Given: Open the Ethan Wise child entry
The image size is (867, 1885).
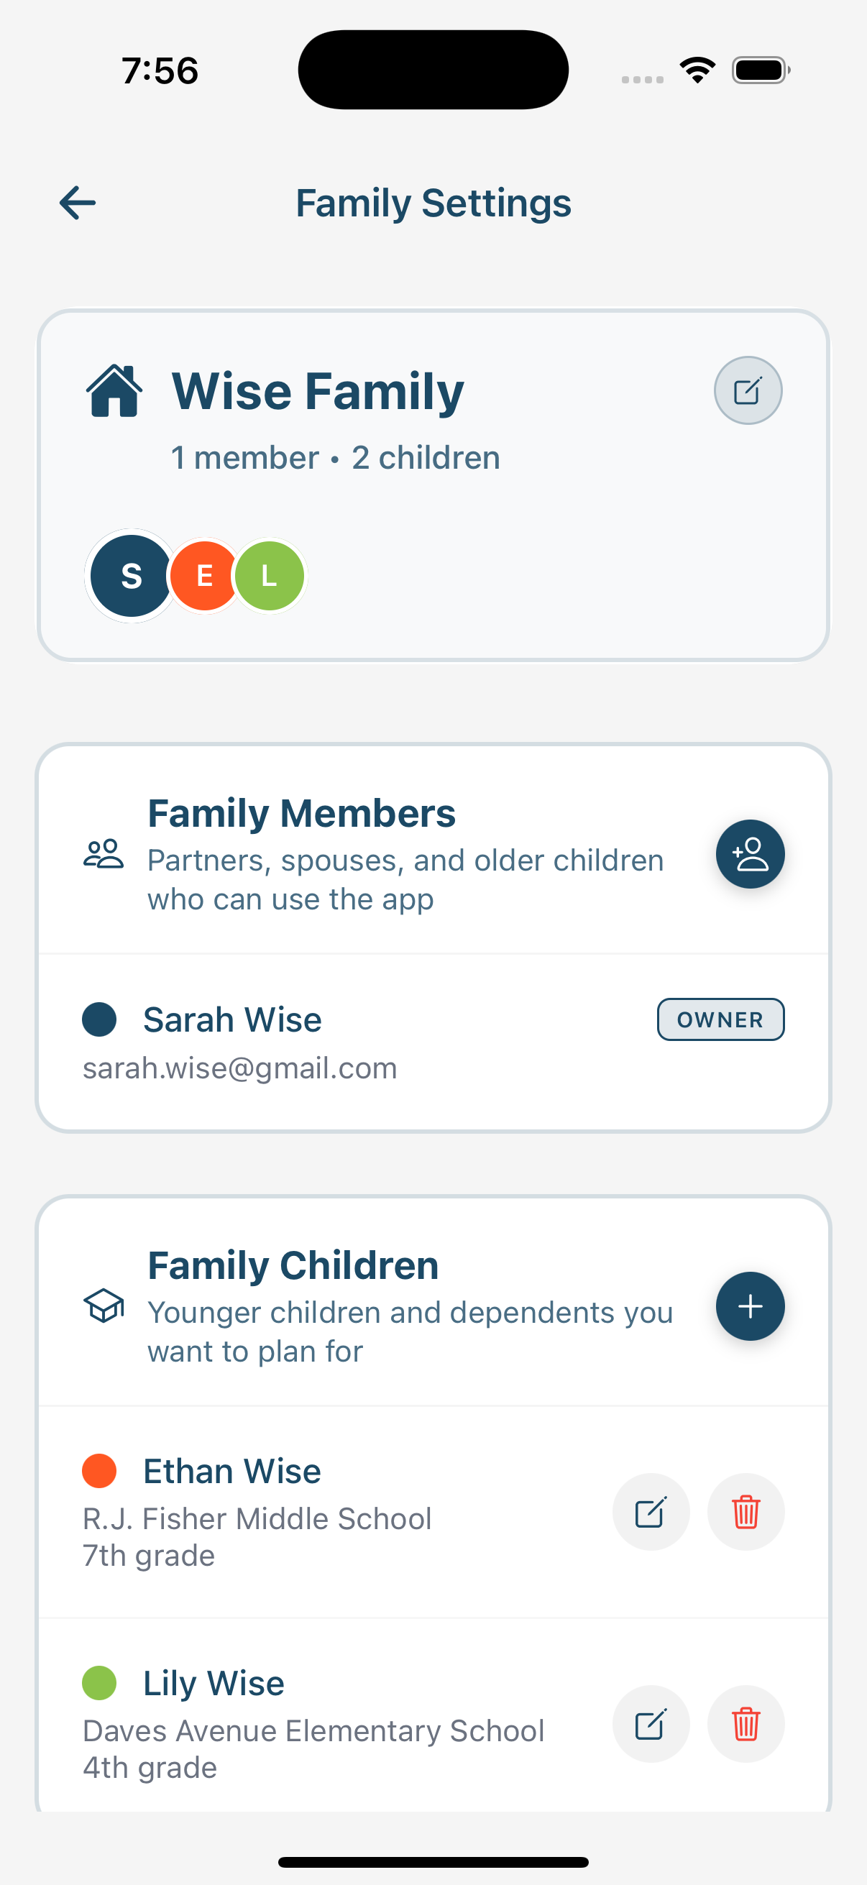Looking at the screenshot, I should coord(433,1512).
